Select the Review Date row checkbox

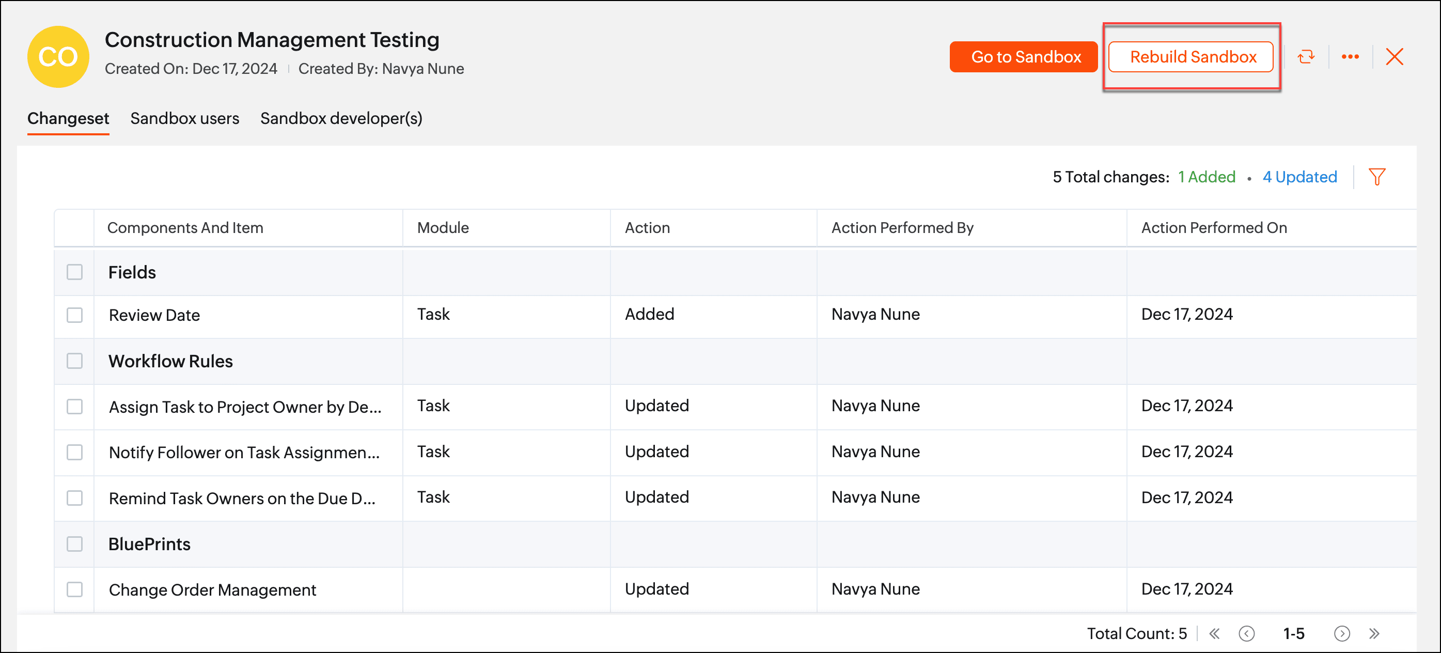pyautogui.click(x=74, y=315)
